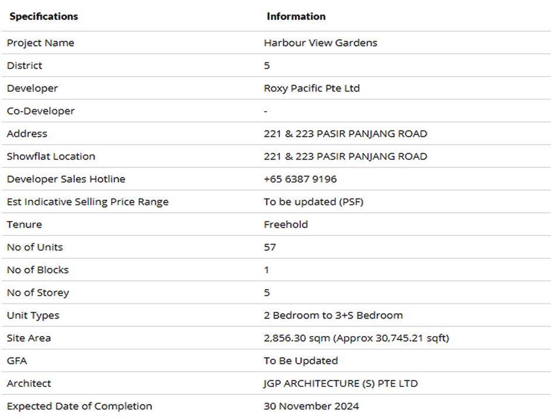This screenshot has height=419, width=551.
Task: Select the Freehold tenure value
Action: click(x=286, y=224)
